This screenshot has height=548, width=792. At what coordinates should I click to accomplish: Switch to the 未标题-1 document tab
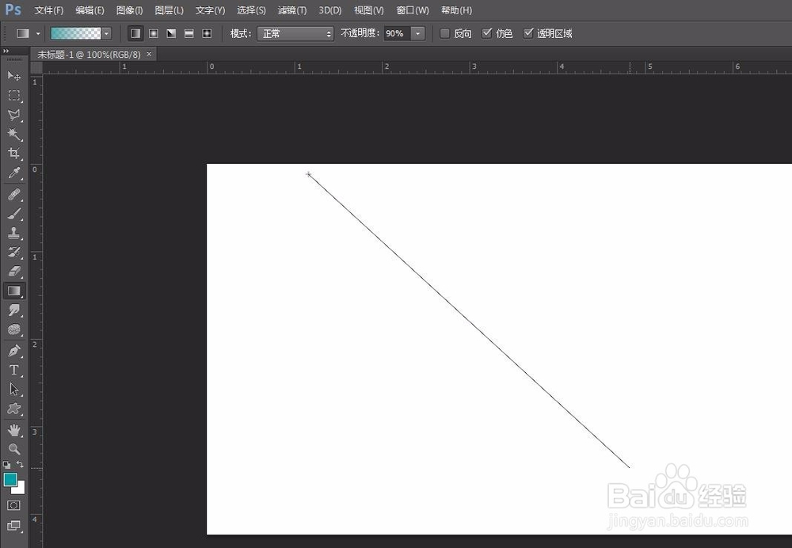[89, 55]
